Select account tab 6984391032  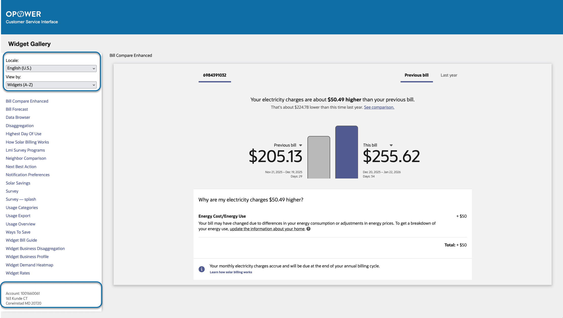coord(215,75)
